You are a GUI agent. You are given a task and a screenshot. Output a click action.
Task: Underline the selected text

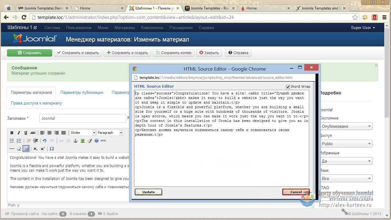26,133
